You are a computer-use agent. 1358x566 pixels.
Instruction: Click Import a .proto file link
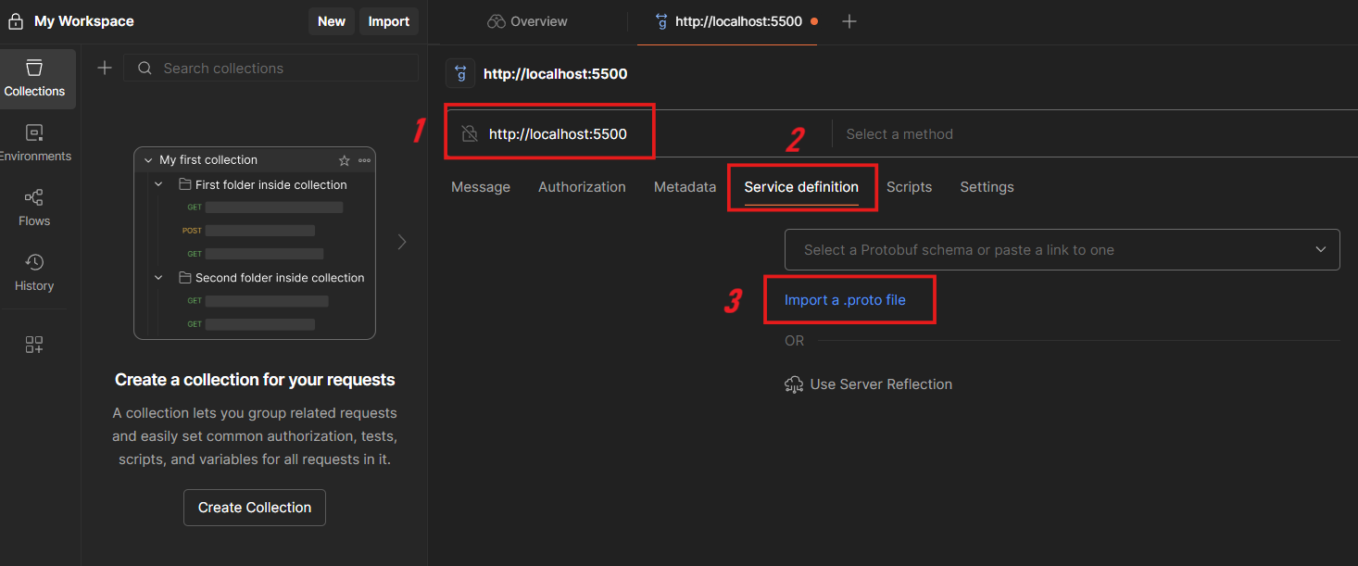(845, 300)
